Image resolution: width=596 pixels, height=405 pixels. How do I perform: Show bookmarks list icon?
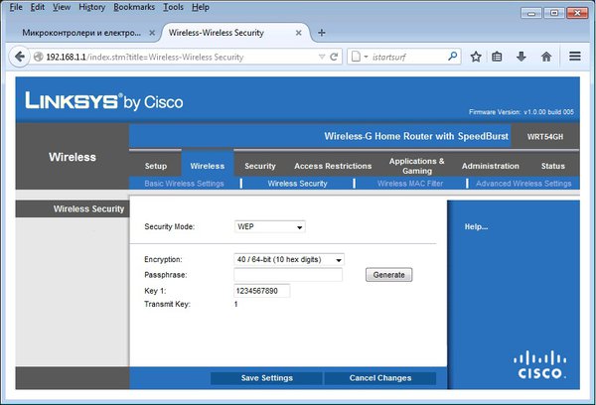(497, 57)
